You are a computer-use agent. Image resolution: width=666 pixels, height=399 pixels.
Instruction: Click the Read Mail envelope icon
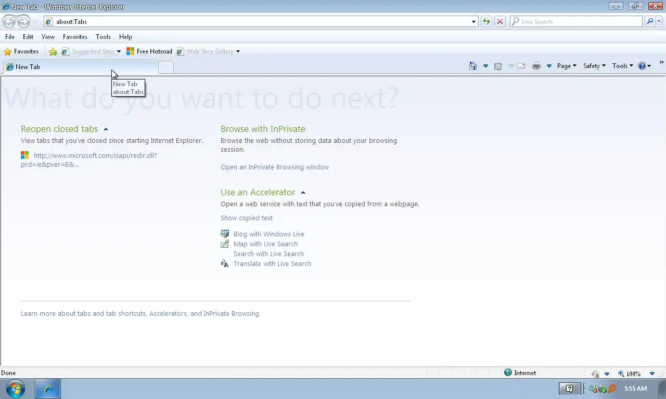(x=521, y=66)
